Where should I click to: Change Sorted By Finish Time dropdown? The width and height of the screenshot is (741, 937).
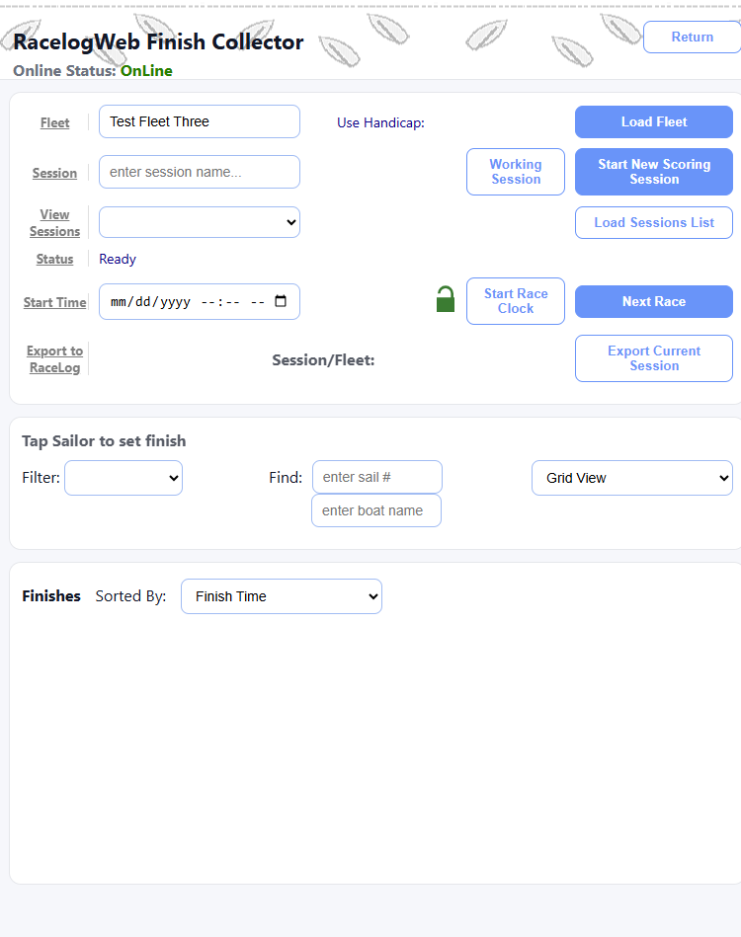click(282, 596)
